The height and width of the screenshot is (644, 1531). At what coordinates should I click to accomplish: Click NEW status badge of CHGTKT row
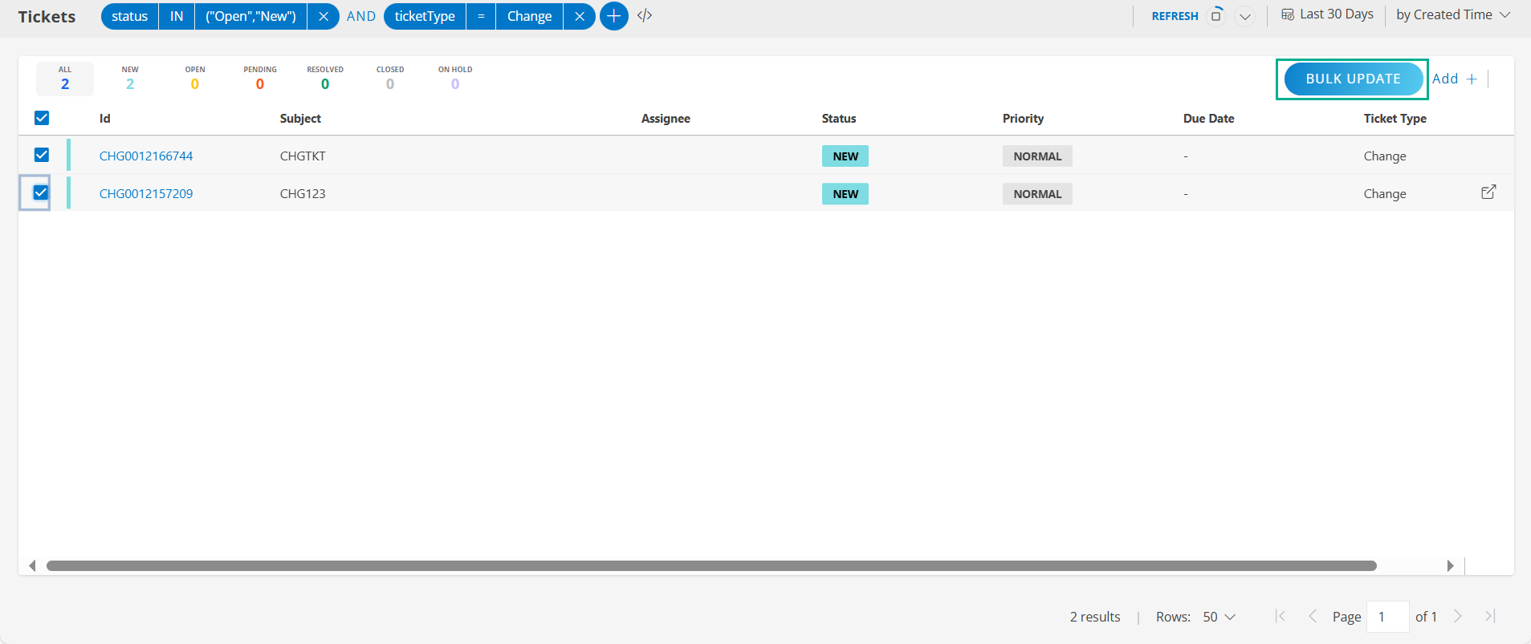pyautogui.click(x=845, y=156)
